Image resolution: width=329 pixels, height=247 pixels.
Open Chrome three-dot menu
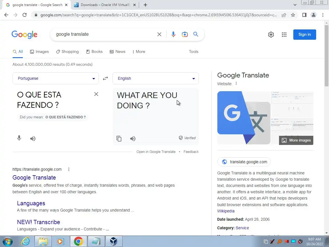[x=323, y=15]
